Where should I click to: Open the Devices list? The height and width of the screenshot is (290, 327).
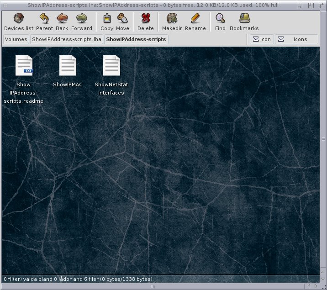tap(19, 22)
